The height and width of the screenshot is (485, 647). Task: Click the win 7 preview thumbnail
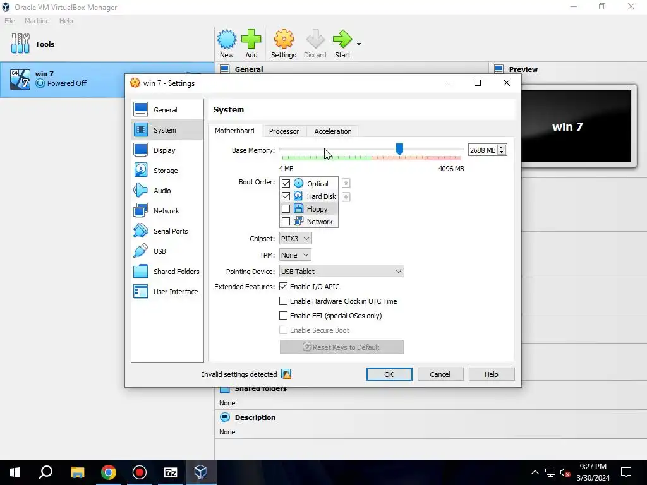[576, 126]
